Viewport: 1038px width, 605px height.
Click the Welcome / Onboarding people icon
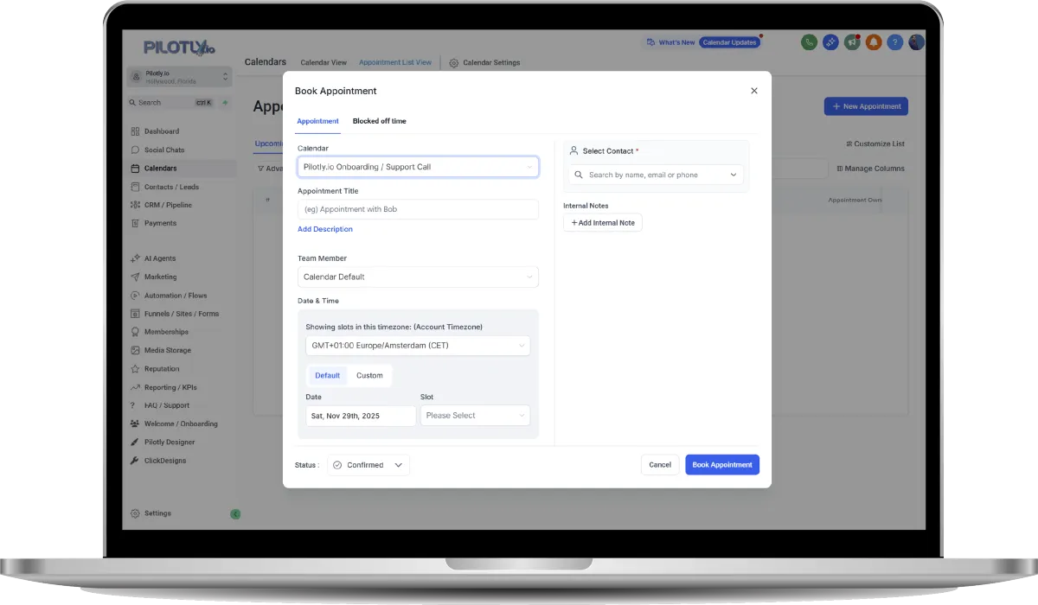pos(135,423)
